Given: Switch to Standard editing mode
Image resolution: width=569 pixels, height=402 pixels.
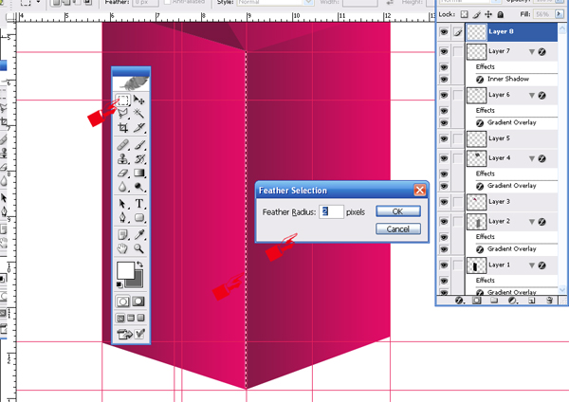Looking at the screenshot, I should (x=123, y=301).
